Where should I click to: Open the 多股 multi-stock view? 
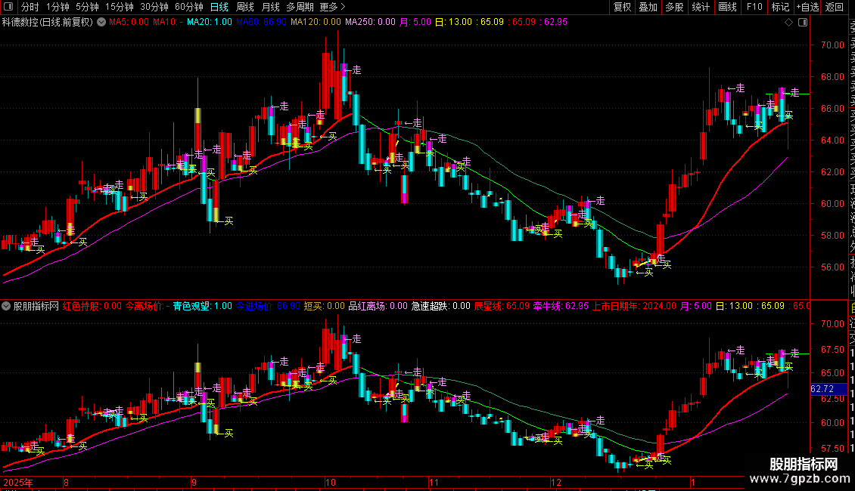click(674, 7)
